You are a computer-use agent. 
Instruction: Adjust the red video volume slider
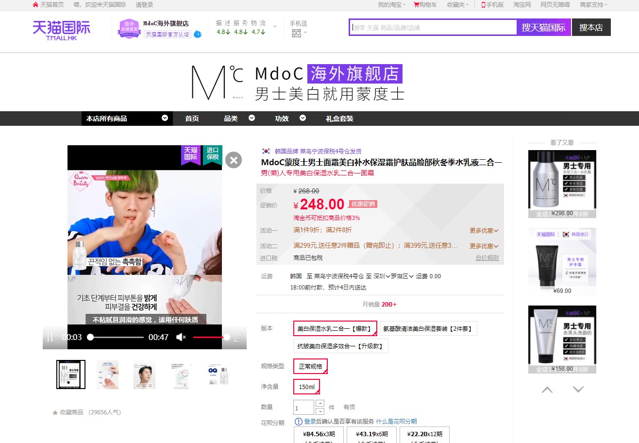click(211, 337)
